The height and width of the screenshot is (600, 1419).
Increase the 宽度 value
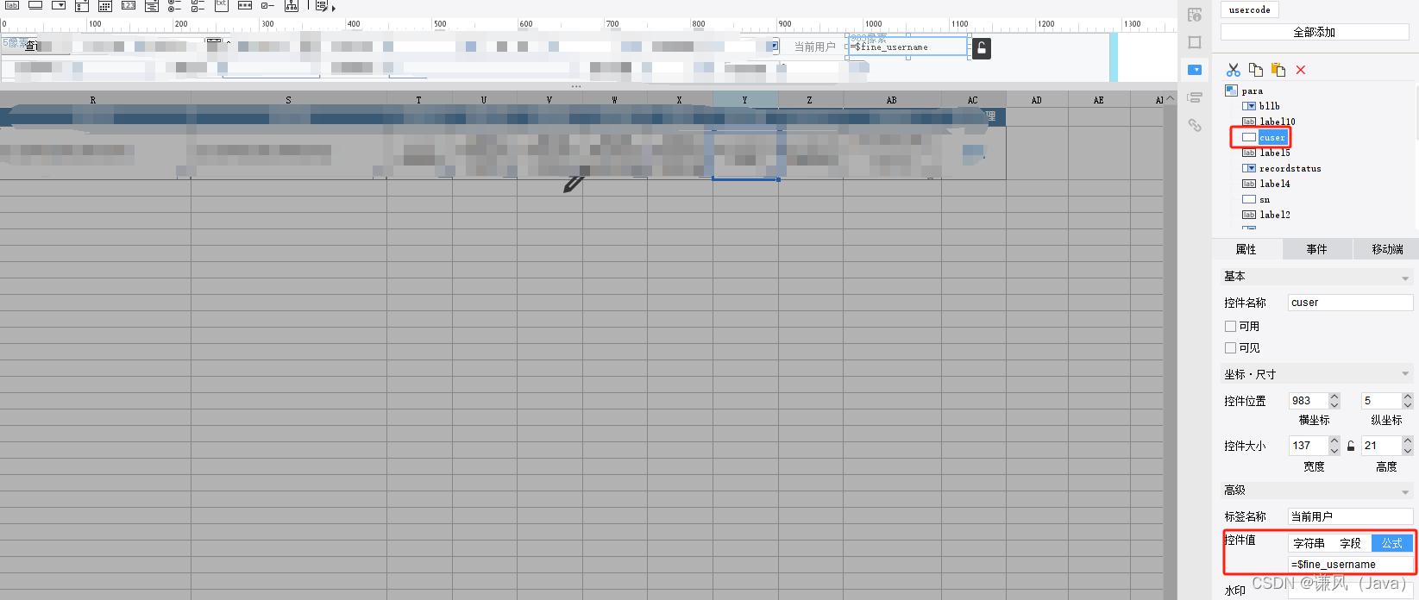click(1334, 441)
